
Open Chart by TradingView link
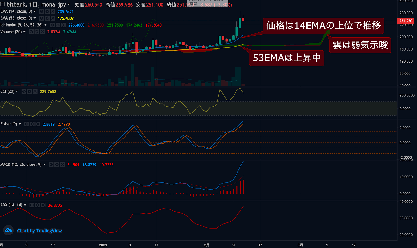pos(39,231)
